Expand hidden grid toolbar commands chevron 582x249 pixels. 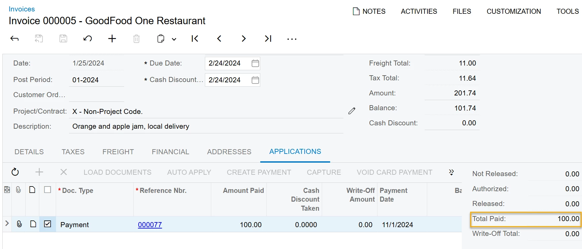[x=451, y=172]
